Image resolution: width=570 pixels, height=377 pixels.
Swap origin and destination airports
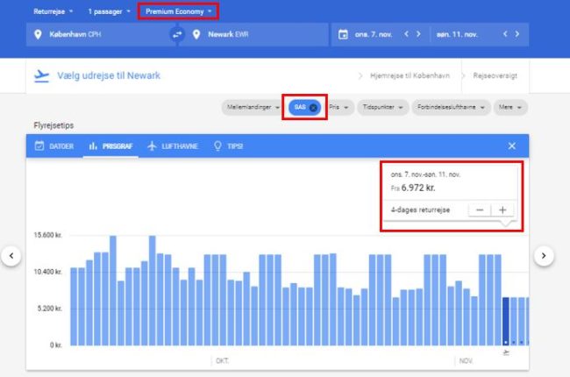pos(176,35)
